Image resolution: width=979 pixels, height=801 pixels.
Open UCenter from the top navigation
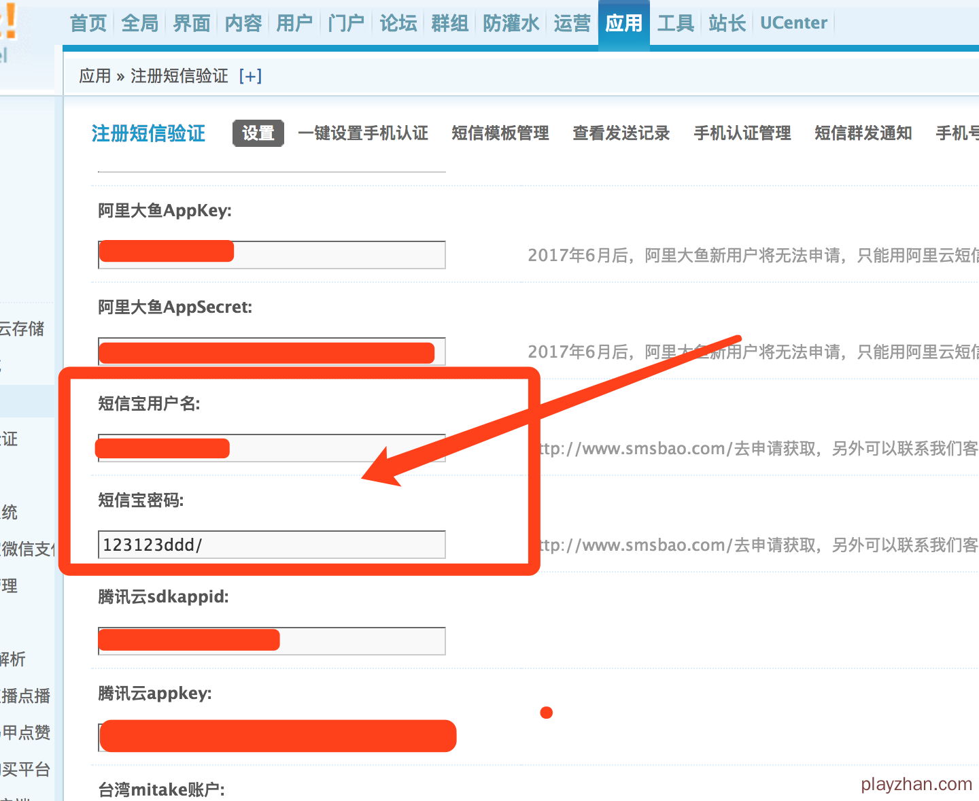tap(793, 23)
